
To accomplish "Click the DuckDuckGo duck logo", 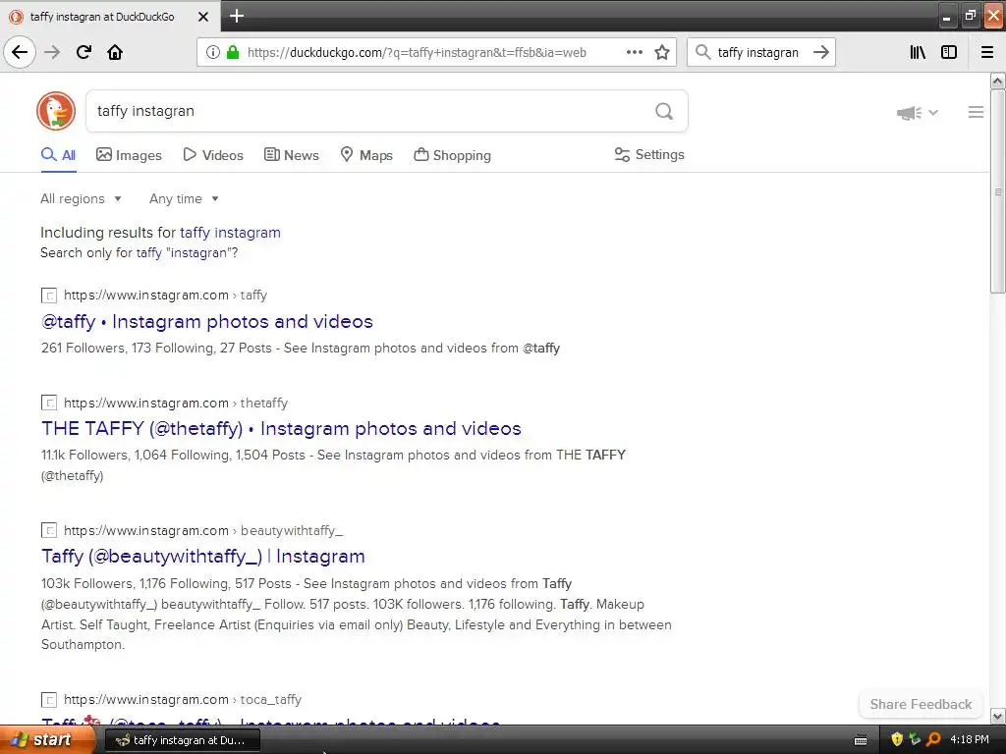I will pos(56,111).
